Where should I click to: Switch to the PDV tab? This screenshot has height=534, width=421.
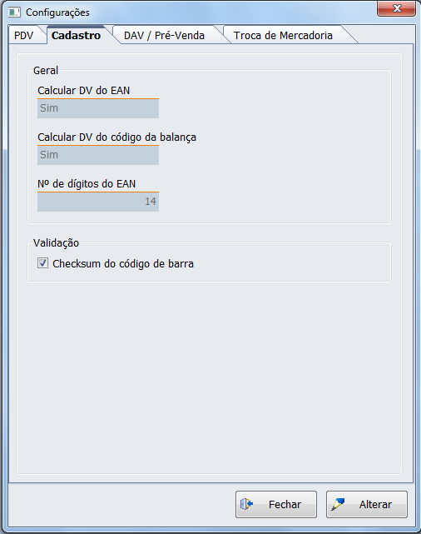(x=24, y=36)
